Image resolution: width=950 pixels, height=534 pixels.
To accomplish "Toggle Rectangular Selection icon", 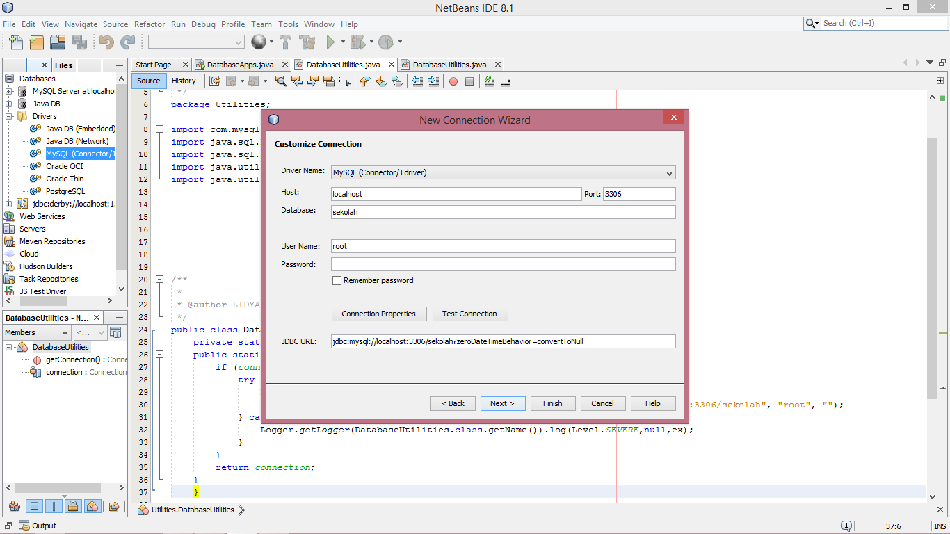I will (344, 81).
